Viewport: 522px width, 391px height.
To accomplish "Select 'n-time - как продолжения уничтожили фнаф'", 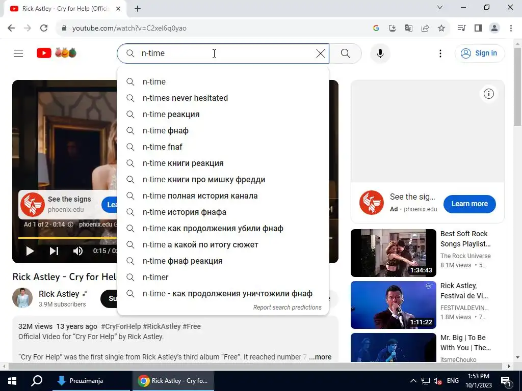I will (223, 294).
